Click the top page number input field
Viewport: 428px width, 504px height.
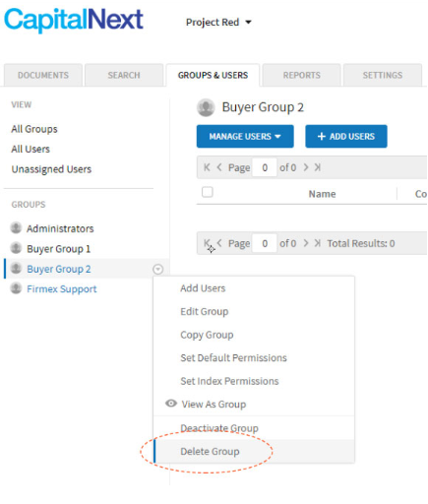(x=265, y=167)
